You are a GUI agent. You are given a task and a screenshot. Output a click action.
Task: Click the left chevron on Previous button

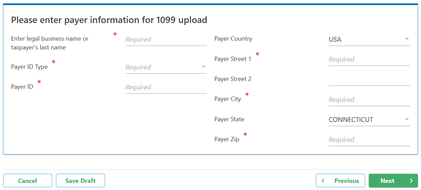tap(323, 181)
